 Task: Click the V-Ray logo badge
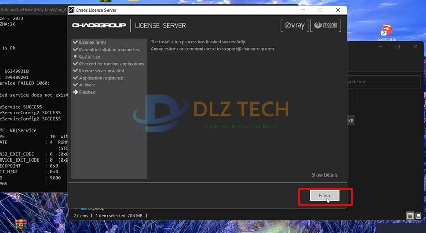point(293,25)
